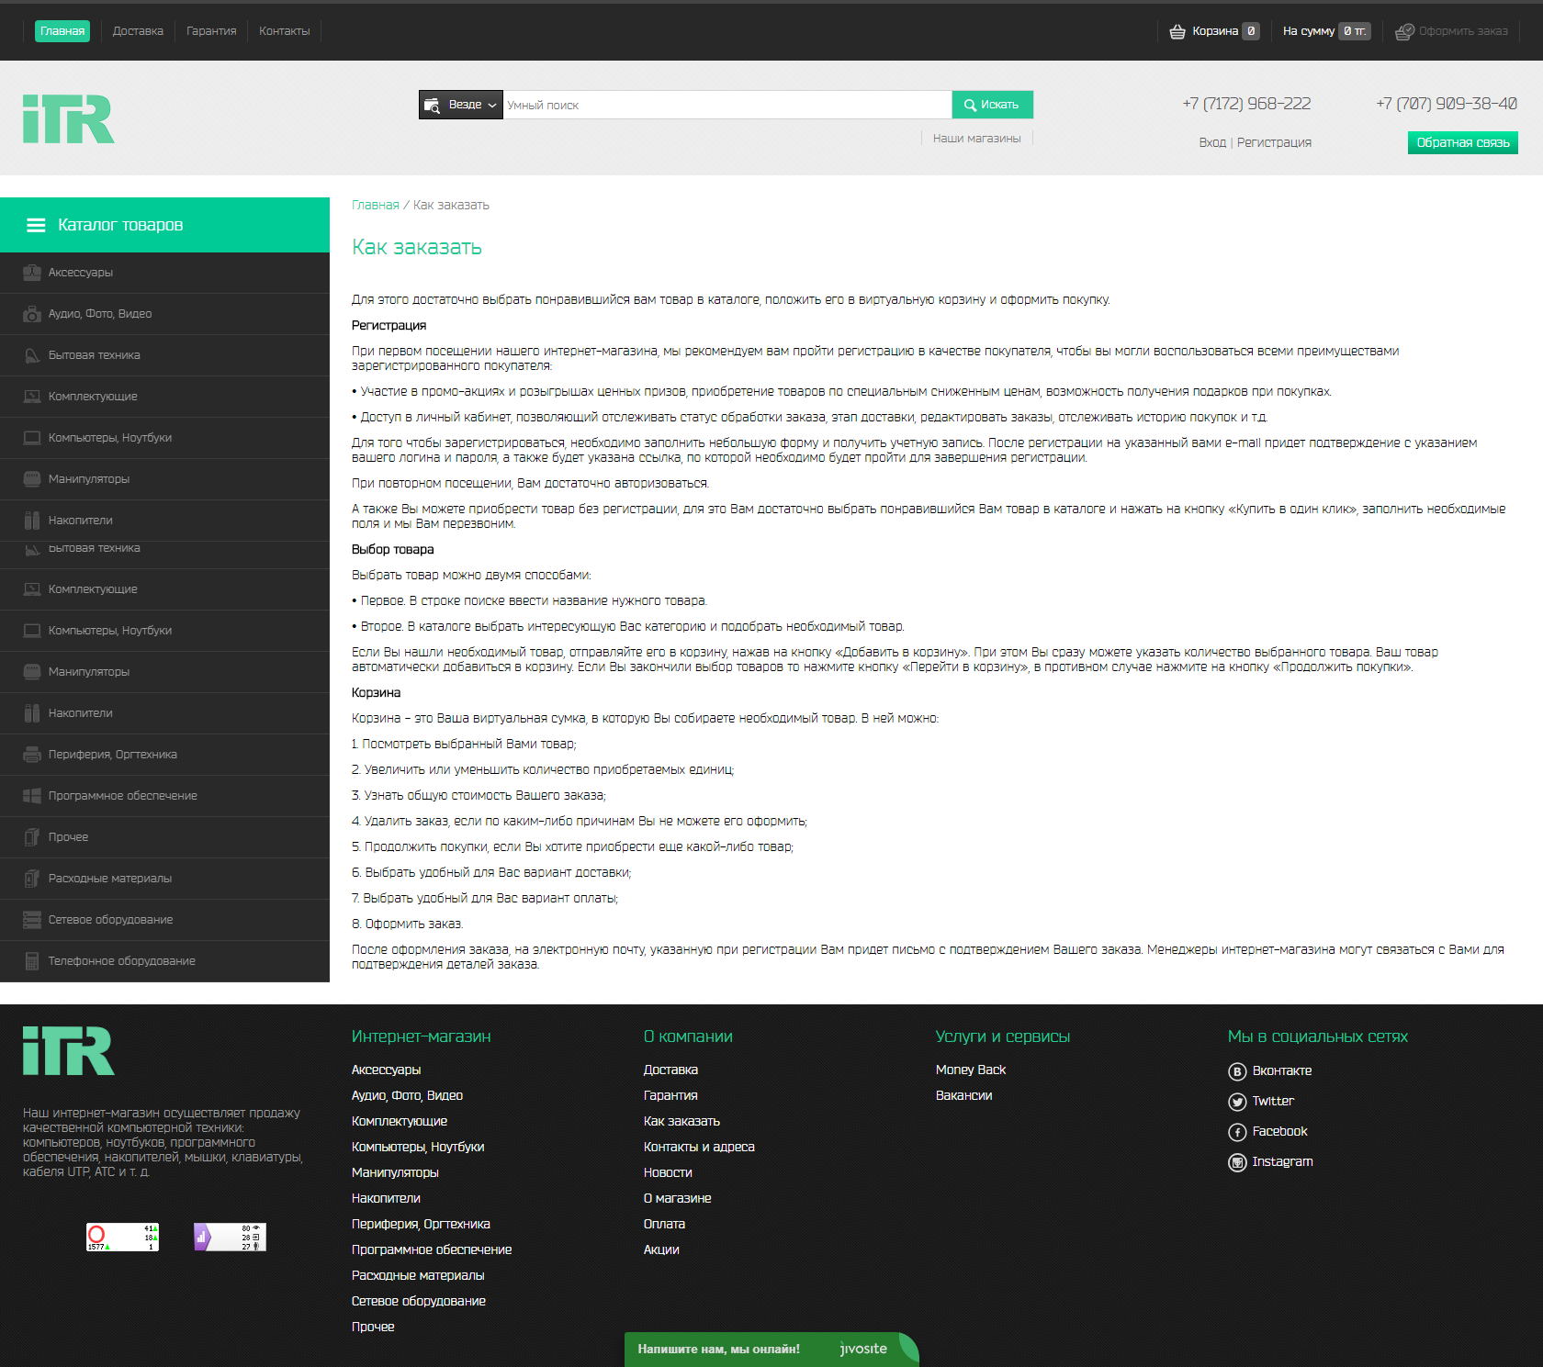Click the Оформить заказ checkout icon
The width and height of the screenshot is (1543, 1367).
[x=1404, y=32]
